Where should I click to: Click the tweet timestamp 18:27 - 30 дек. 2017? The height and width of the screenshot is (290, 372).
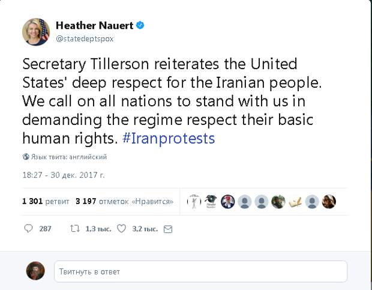(64, 175)
